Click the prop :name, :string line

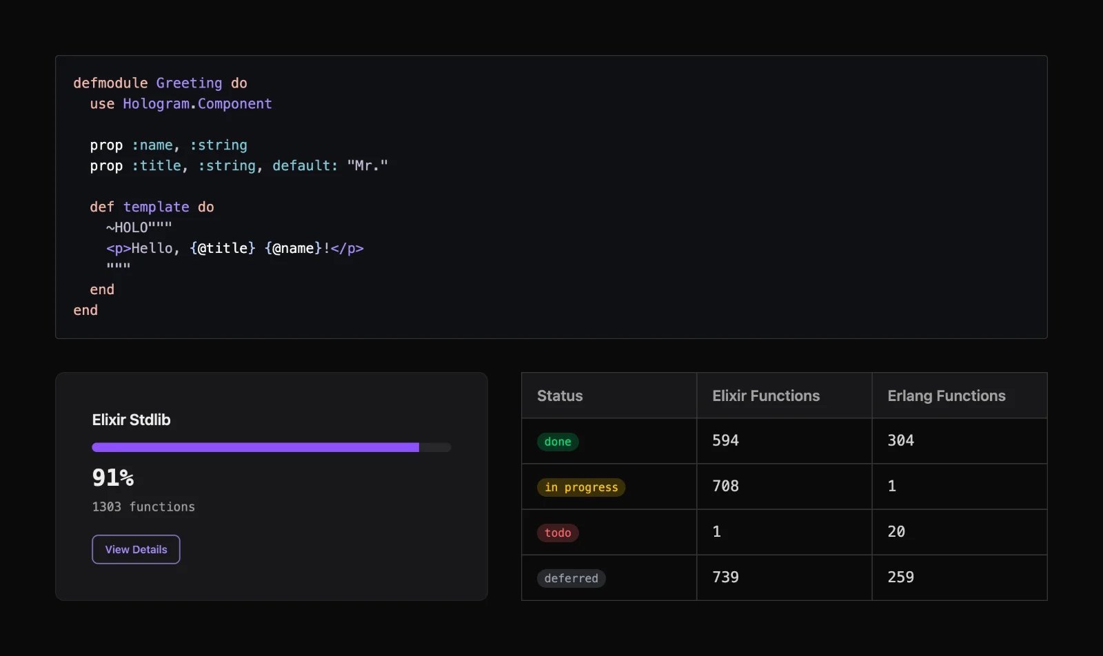[x=168, y=145]
